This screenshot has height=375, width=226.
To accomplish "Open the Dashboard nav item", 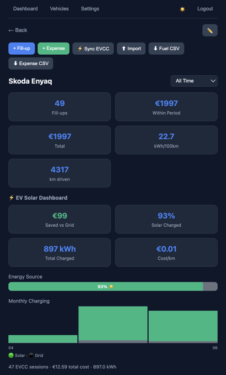I will coord(25,9).
